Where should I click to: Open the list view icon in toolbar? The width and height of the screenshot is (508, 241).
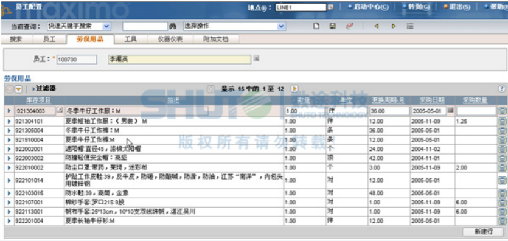[x=410, y=26]
